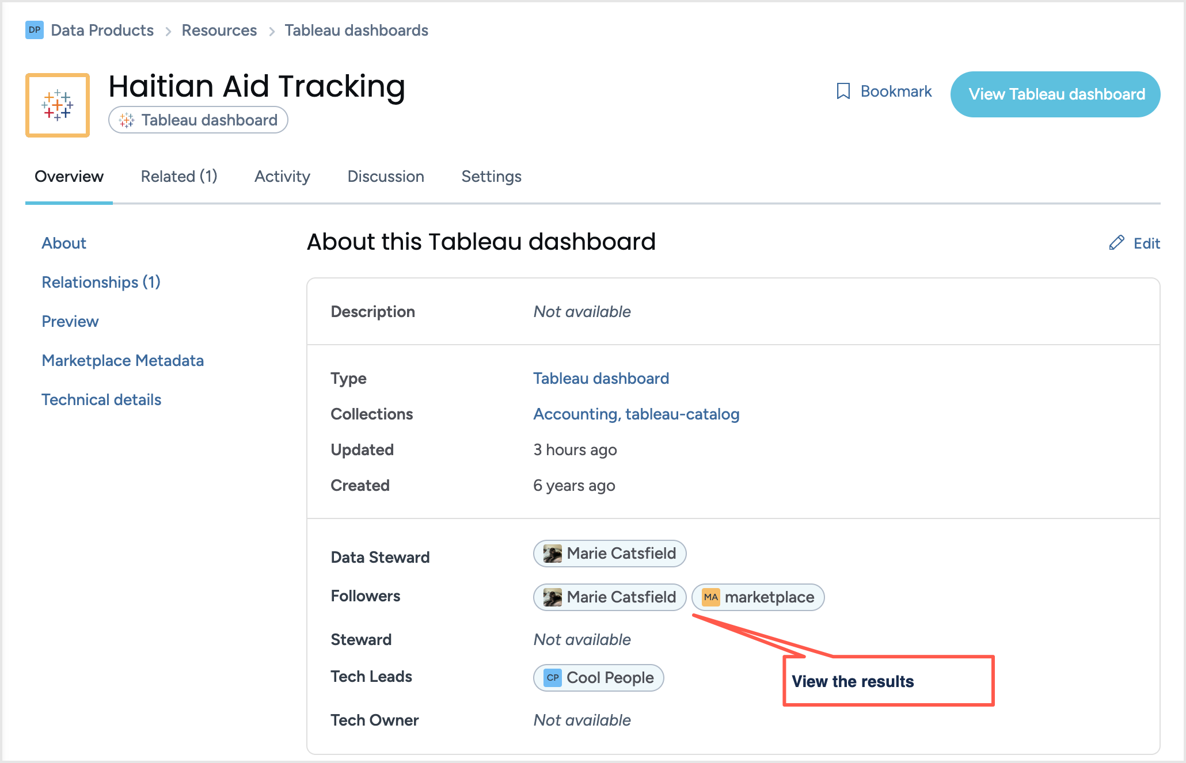Click the Tableau dashboard type chip

pyautogui.click(x=198, y=120)
